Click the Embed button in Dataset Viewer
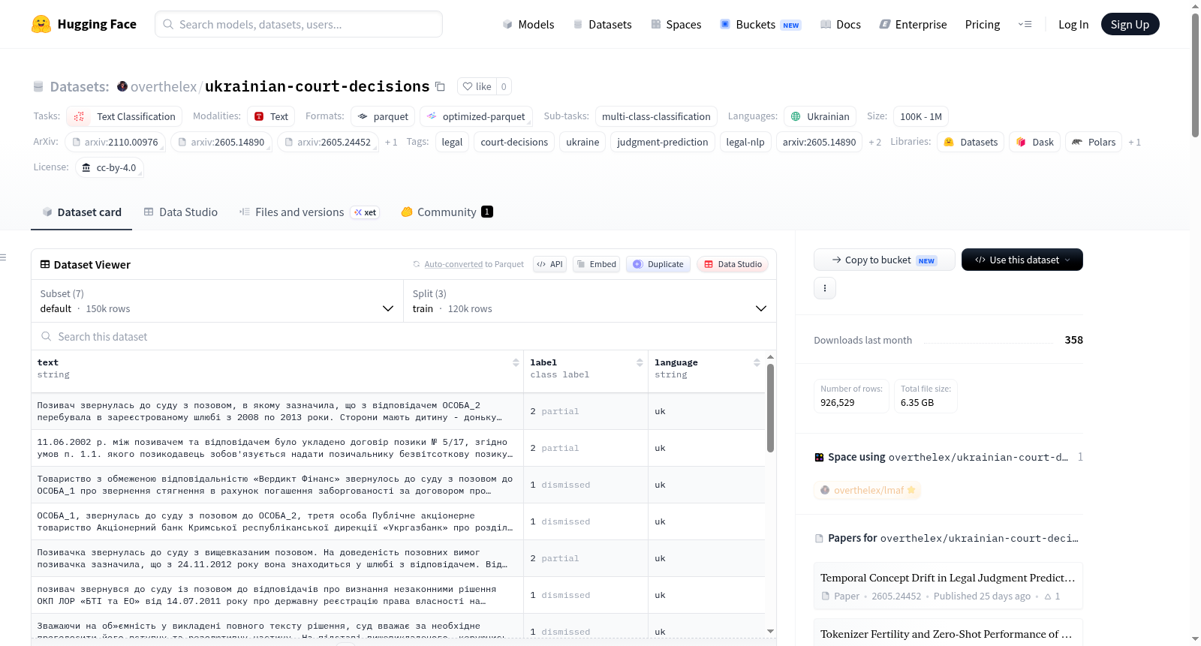The height and width of the screenshot is (646, 1201). pyautogui.click(x=596, y=264)
